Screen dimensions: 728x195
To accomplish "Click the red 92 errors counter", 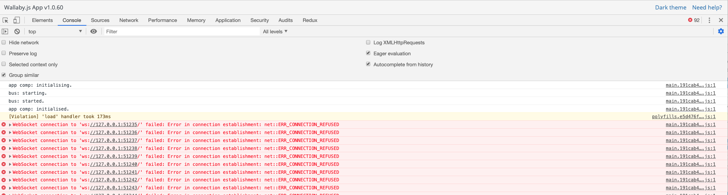I will [694, 20].
